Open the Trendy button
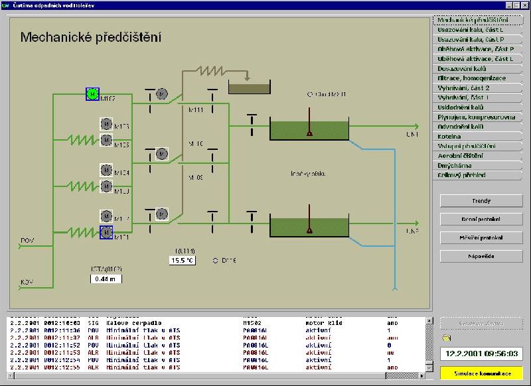The height and width of the screenshot is (386, 531). (481, 200)
